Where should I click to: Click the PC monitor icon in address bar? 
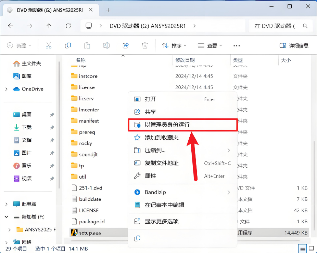89,26
